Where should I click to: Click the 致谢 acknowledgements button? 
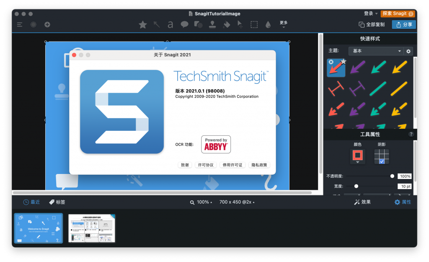(x=185, y=165)
